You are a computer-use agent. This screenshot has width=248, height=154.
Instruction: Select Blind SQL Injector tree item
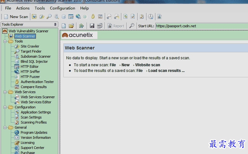tap(34, 61)
